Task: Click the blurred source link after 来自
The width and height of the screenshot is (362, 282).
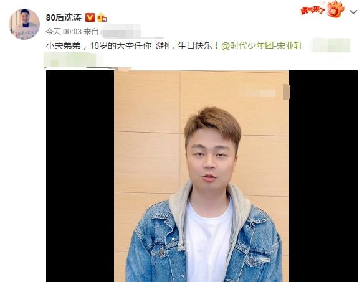Action: pyautogui.click(x=121, y=31)
